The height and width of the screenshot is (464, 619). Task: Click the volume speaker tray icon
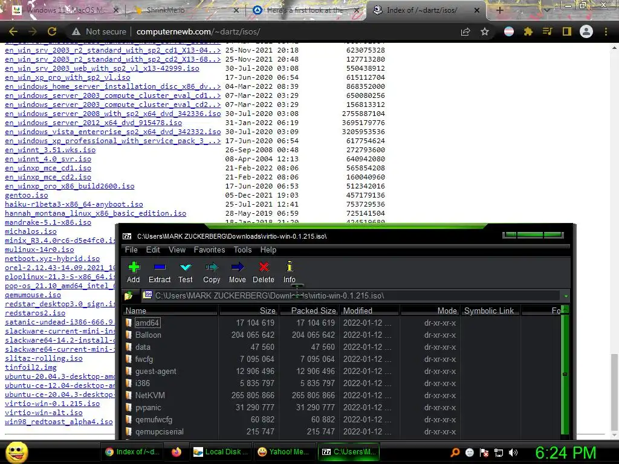tap(513, 453)
